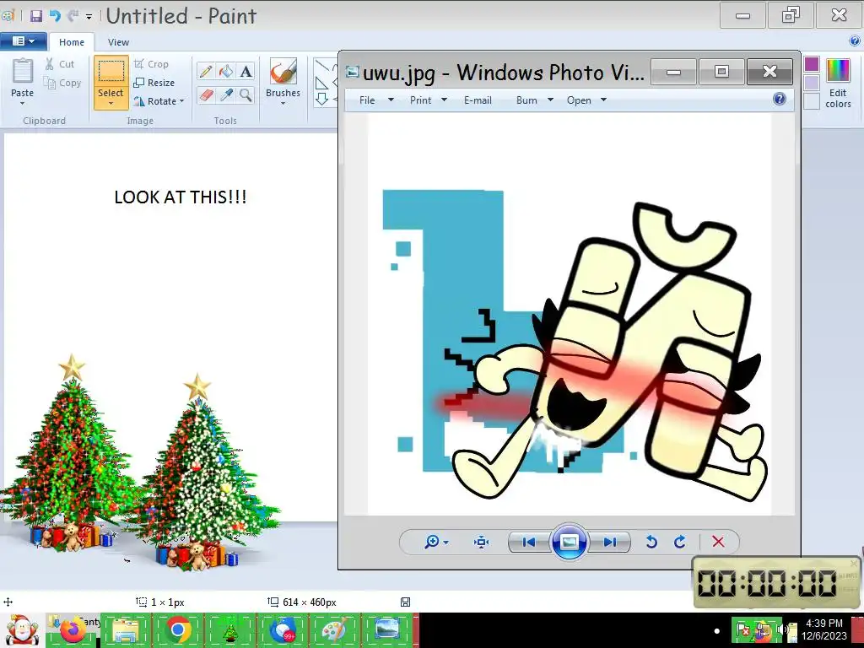Viewport: 864px width, 648px height.
Task: Delete photo with red X button
Action: point(718,543)
